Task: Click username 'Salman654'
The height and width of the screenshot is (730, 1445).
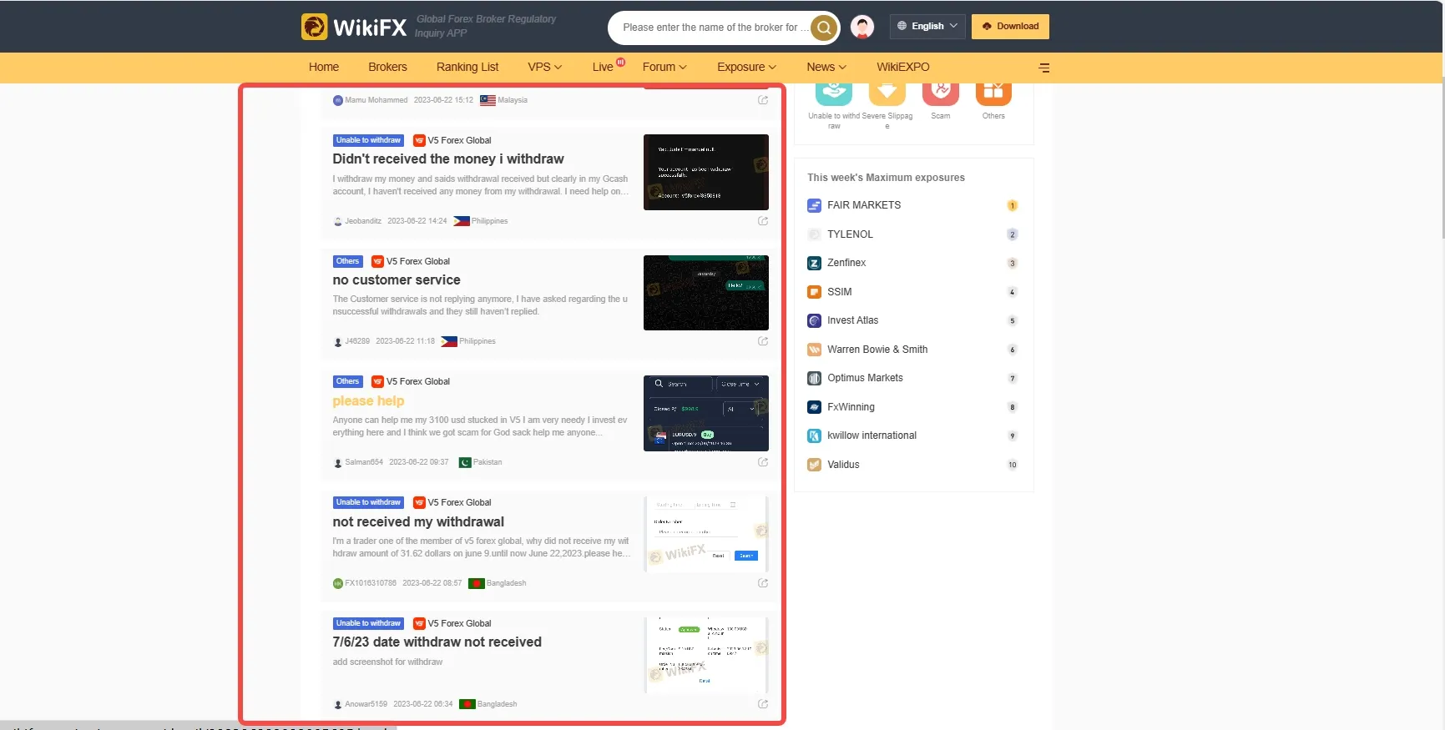Action: 364,463
